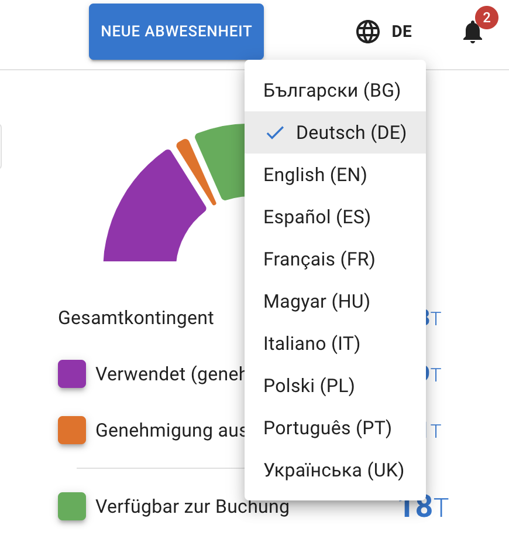Click the notification bell icon
The image size is (509, 545).
pyautogui.click(x=473, y=32)
